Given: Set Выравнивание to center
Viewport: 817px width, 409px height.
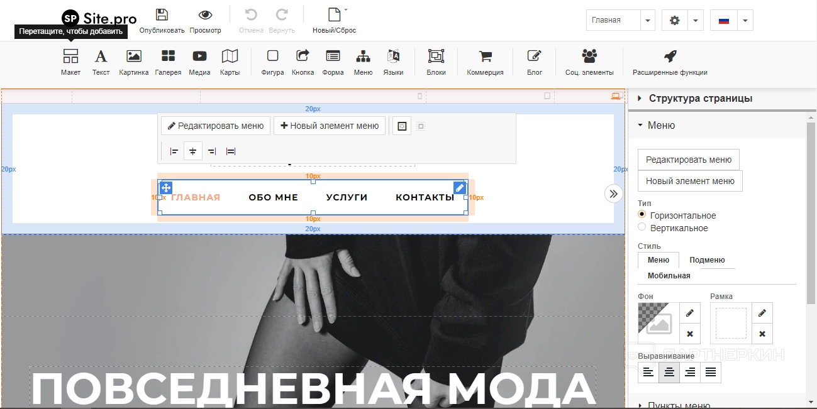Looking at the screenshot, I should click(x=669, y=373).
